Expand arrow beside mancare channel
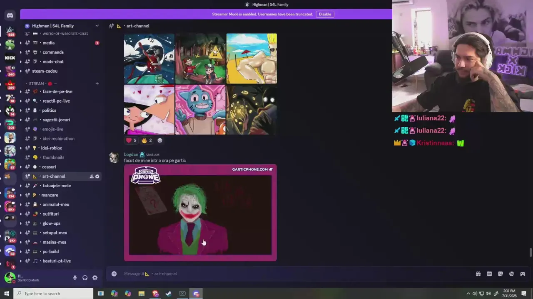Viewport: 533px width, 299px height. pyautogui.click(x=21, y=195)
